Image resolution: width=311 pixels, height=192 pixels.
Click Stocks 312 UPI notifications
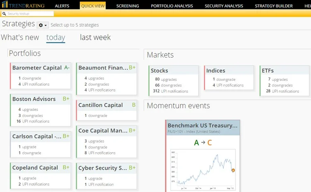coord(170,91)
